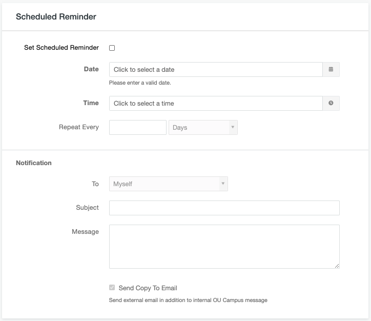The height and width of the screenshot is (321, 371).
Task: Focus the Date input field
Action: point(216,69)
